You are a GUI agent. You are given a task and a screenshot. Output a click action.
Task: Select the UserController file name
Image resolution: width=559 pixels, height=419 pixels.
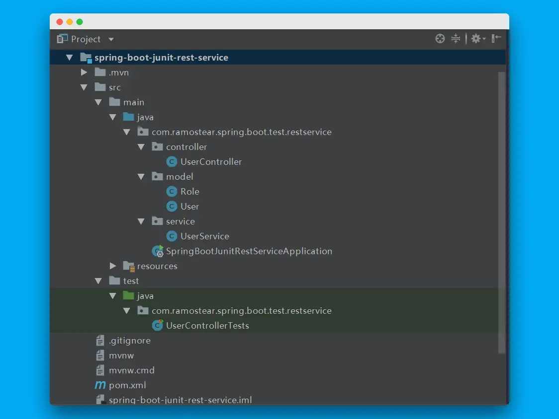pyautogui.click(x=211, y=162)
